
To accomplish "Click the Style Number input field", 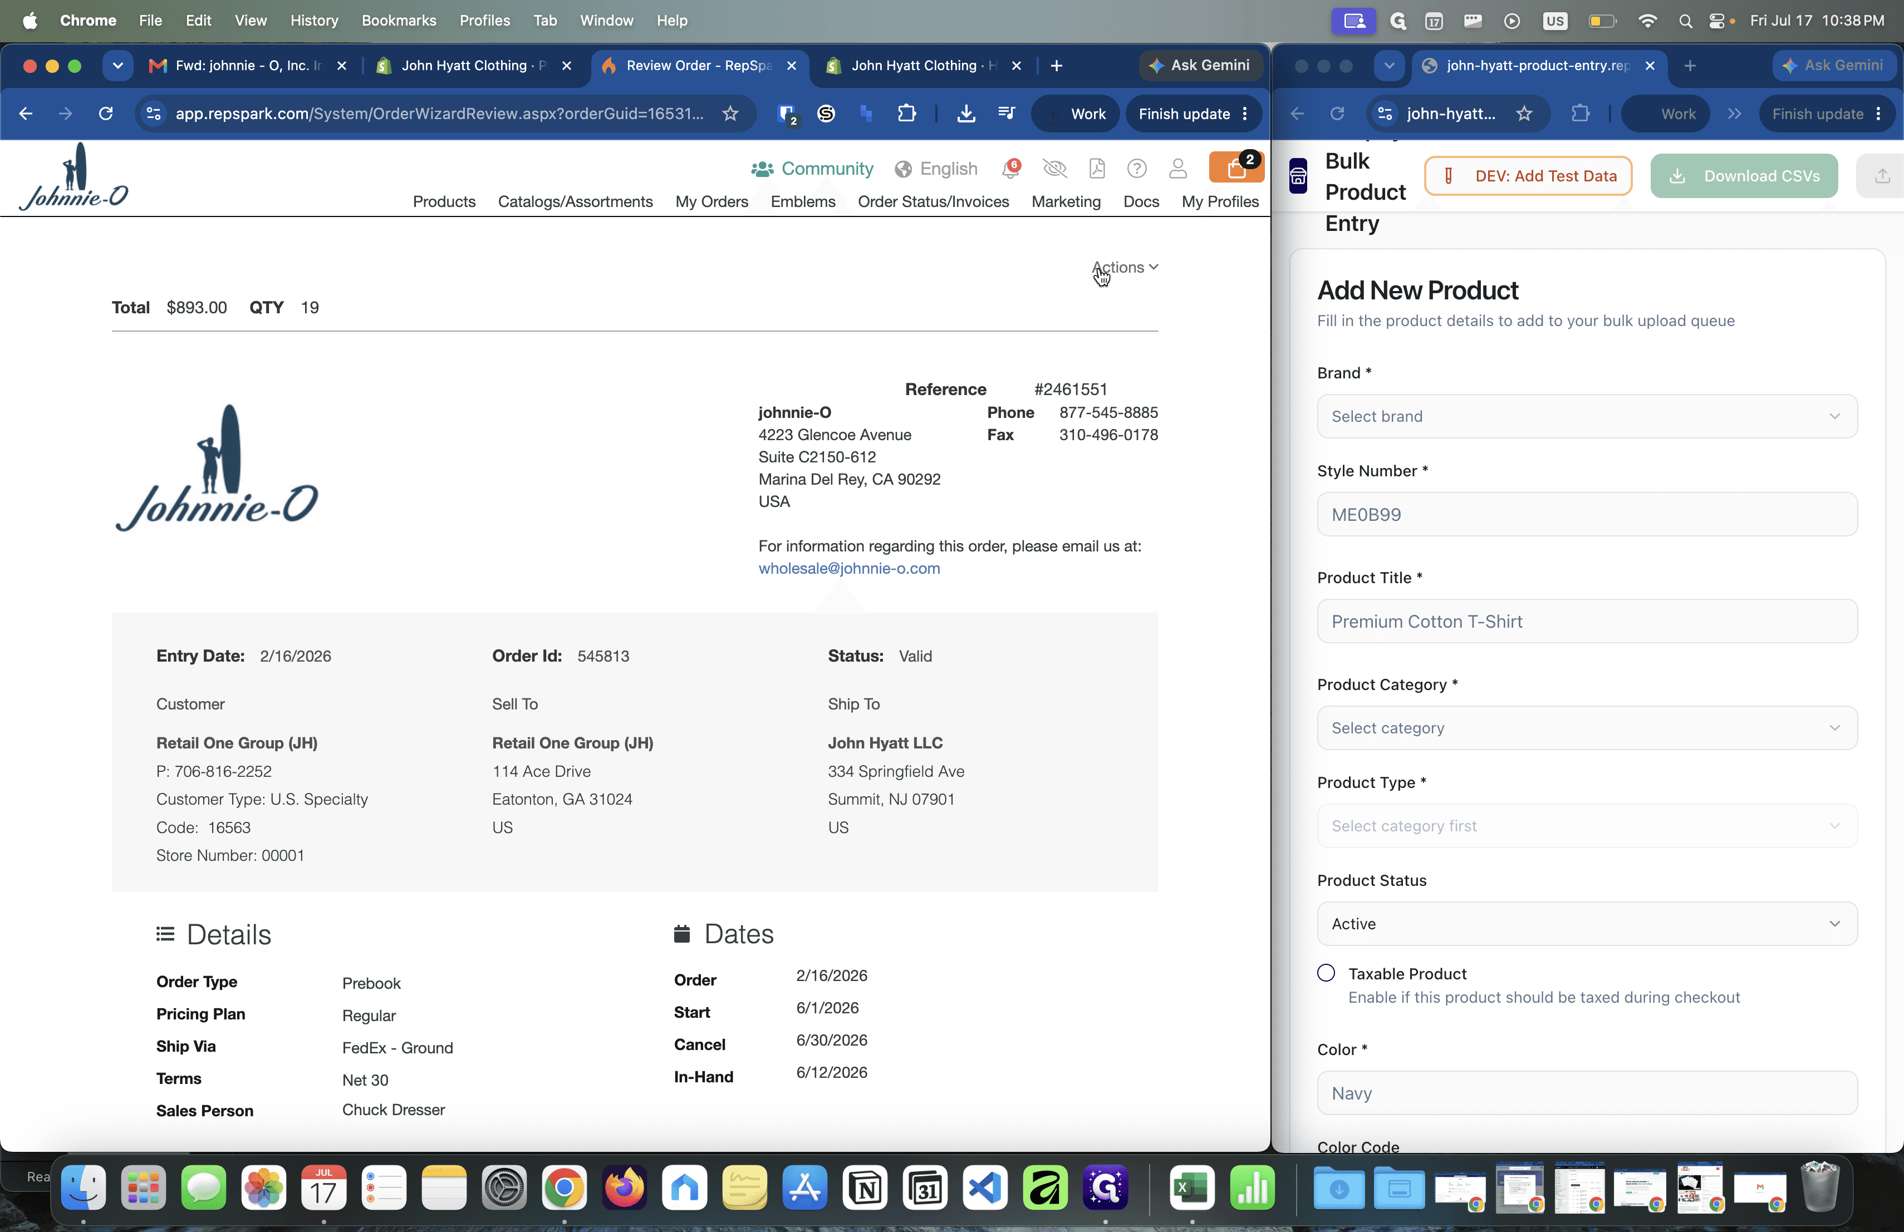I will [1587, 514].
